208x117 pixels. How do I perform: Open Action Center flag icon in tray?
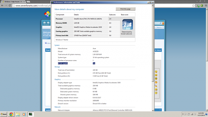pos(186,114)
